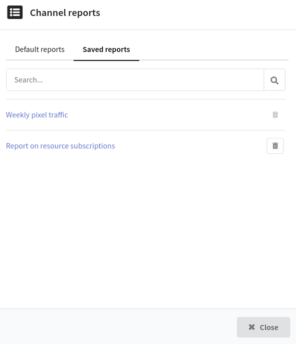Select the Saved reports tab
Viewport: 296px width, 344px height.
106,49
